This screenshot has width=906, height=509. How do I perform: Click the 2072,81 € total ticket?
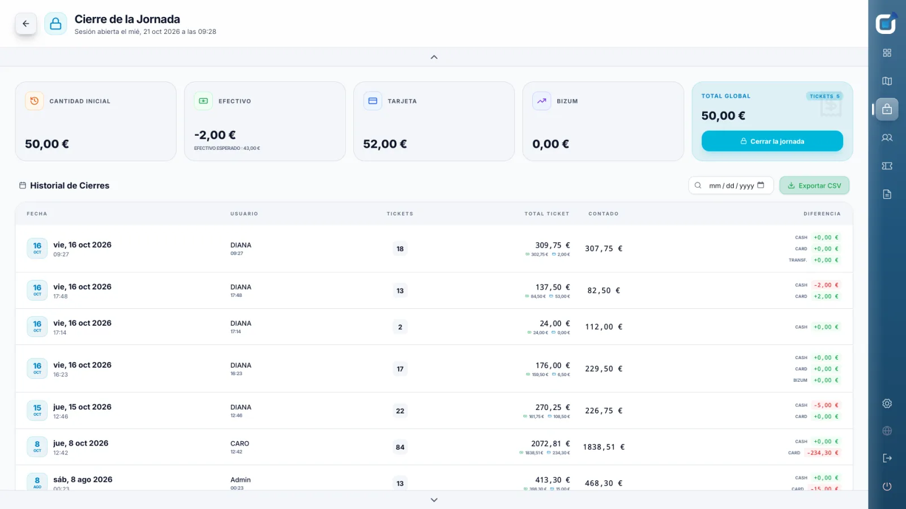[x=550, y=443]
